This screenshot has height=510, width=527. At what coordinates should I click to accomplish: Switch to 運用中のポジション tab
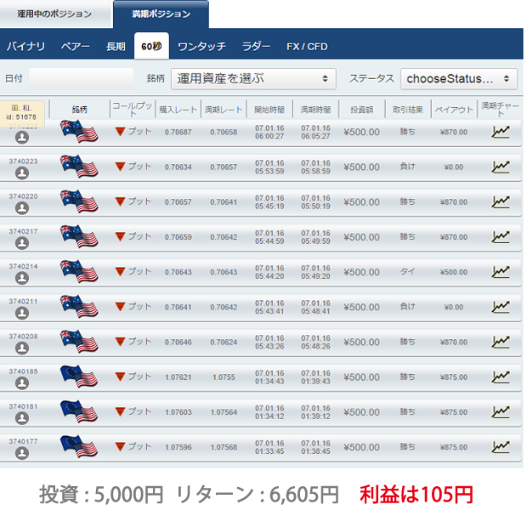pos(55,14)
